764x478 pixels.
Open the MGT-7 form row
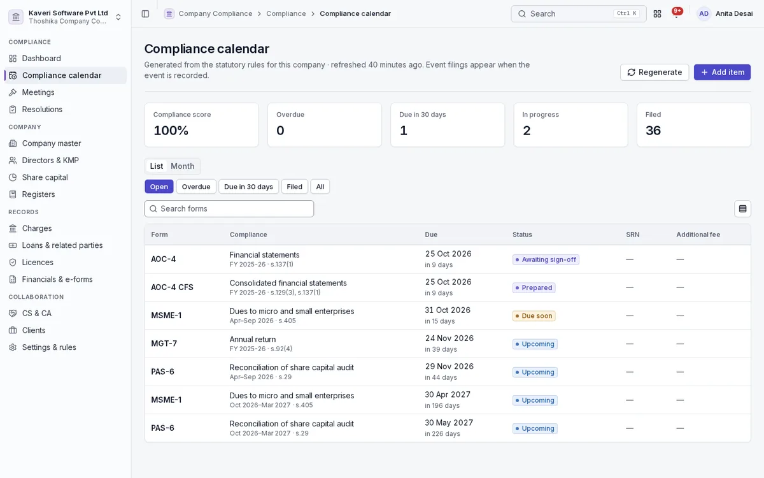point(448,344)
